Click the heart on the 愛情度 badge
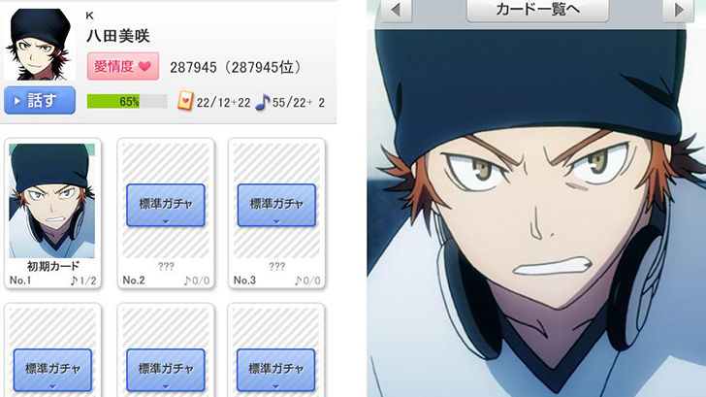This screenshot has height=397, width=706. [145, 66]
